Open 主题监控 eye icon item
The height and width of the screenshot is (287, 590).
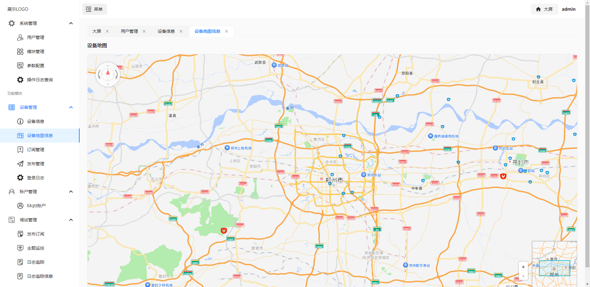20,248
